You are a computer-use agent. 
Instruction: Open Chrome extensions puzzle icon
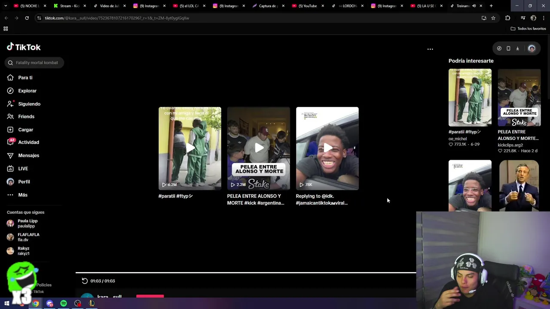pyautogui.click(x=508, y=18)
